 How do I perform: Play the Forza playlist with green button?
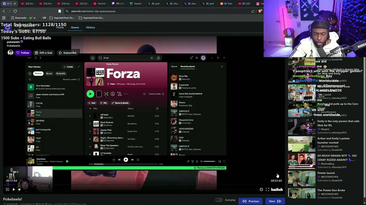[90, 94]
